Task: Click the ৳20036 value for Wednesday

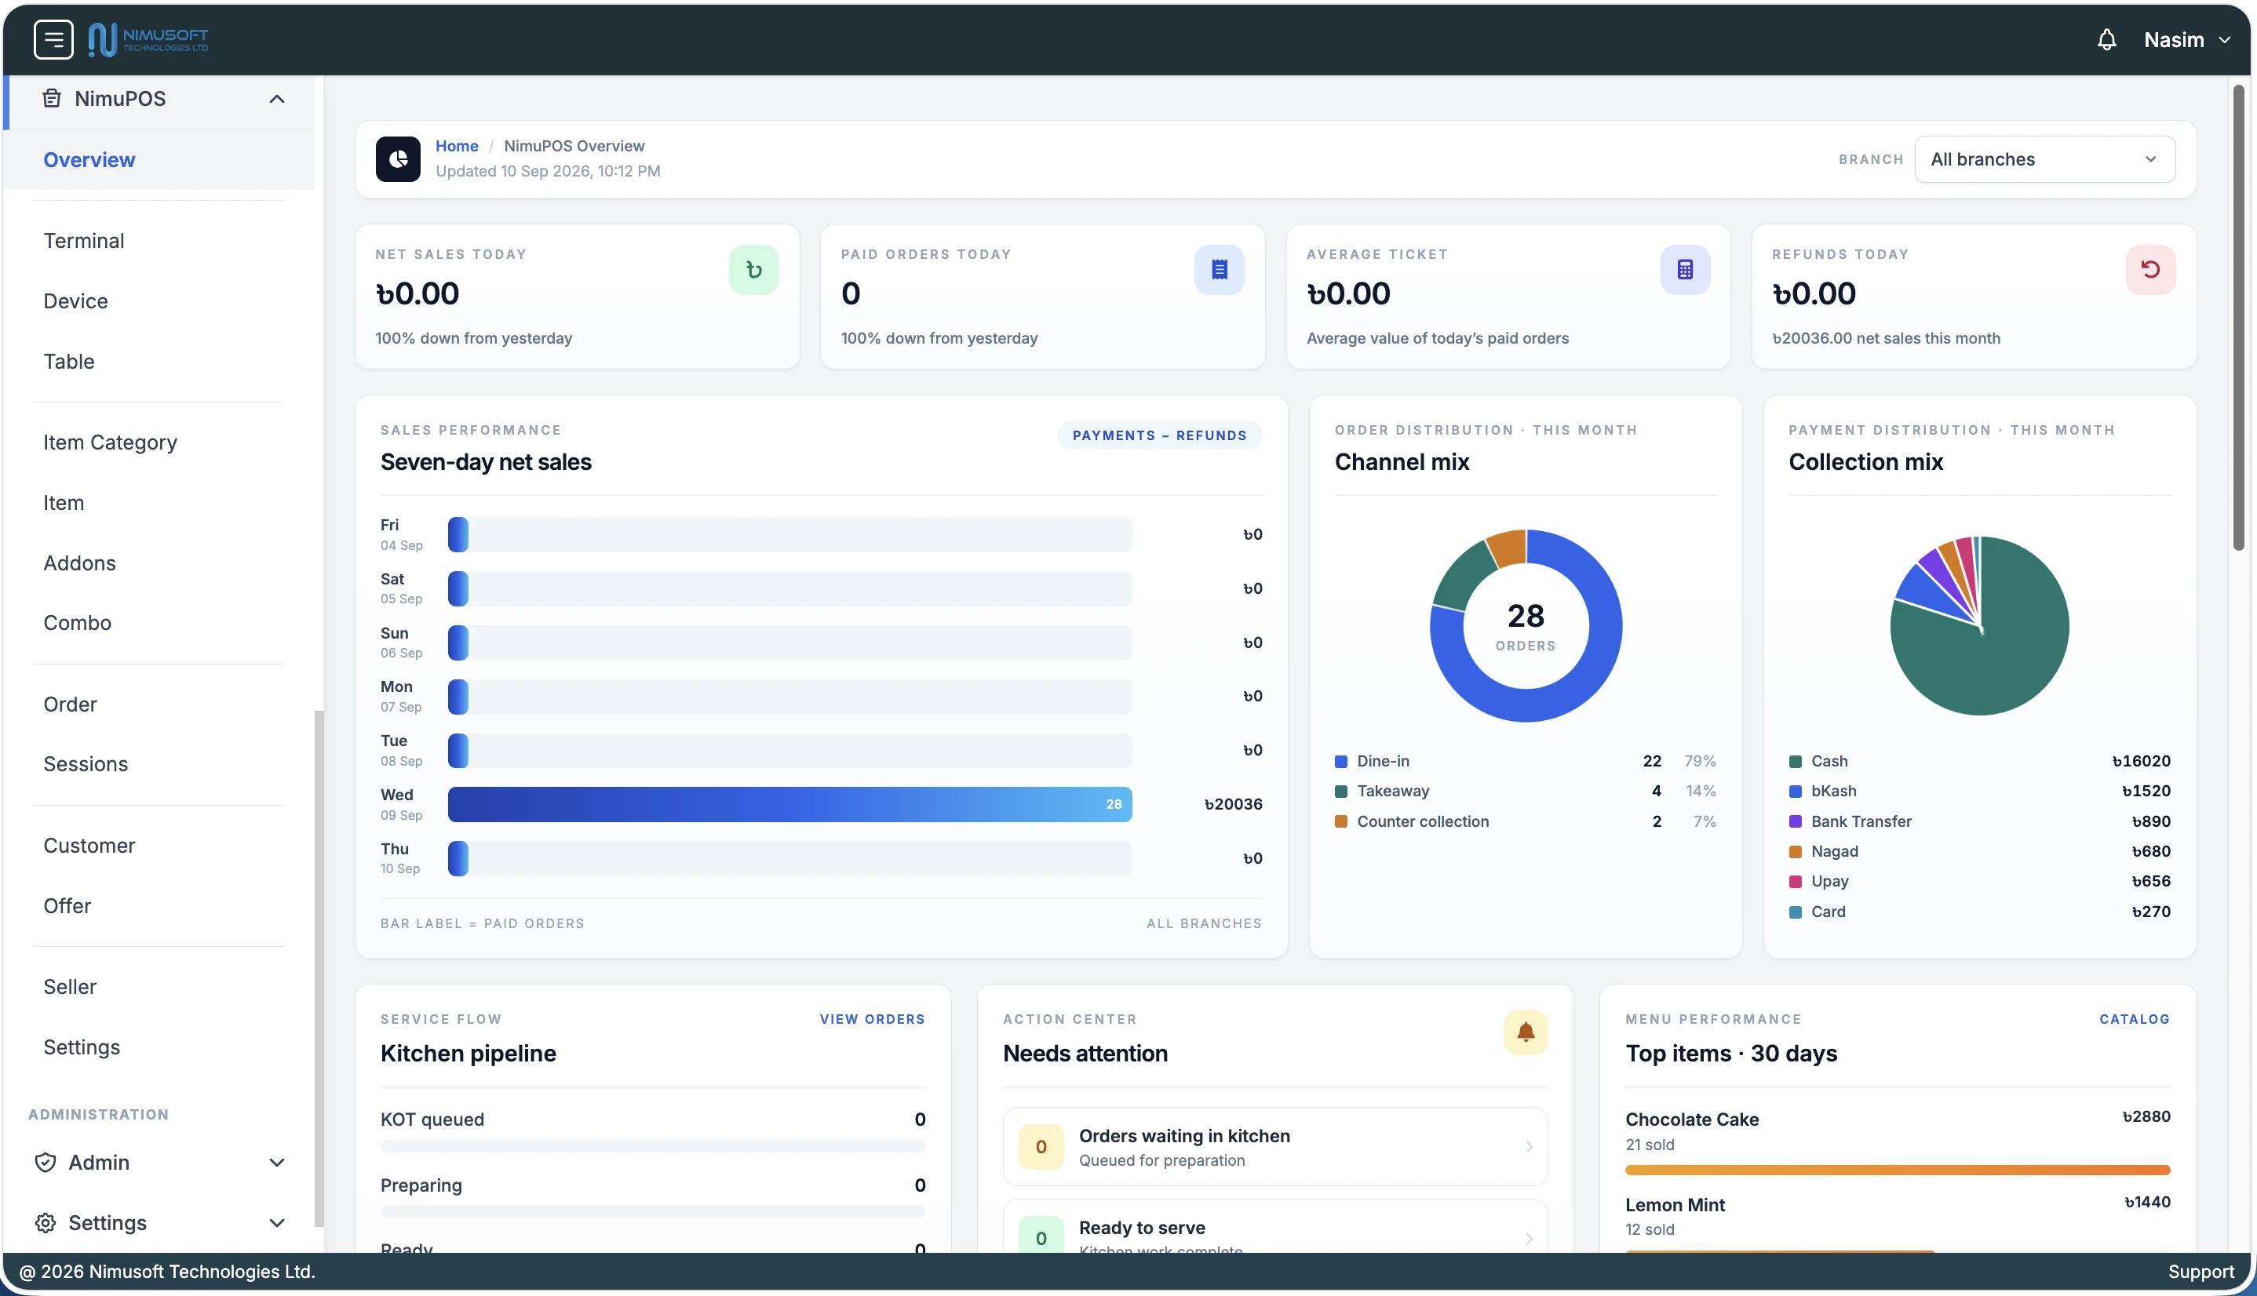Action: (x=1233, y=804)
